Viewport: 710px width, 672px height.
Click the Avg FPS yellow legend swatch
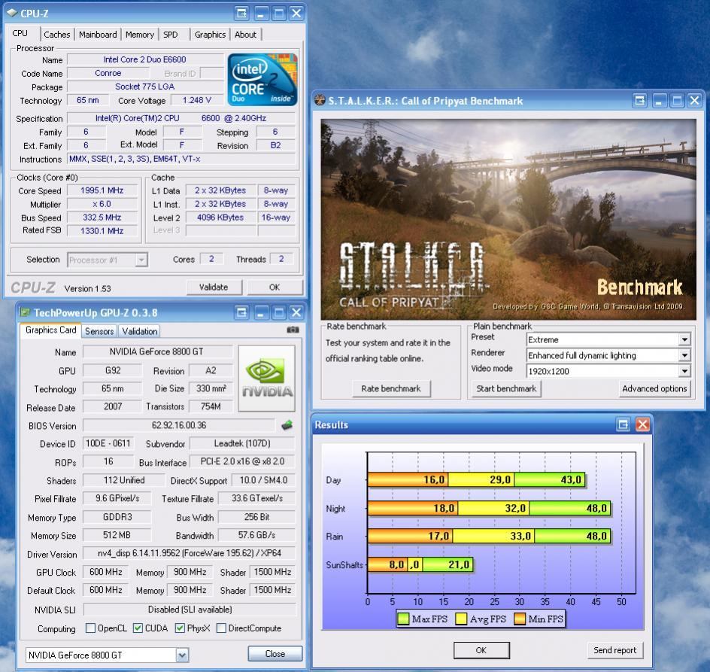point(461,619)
